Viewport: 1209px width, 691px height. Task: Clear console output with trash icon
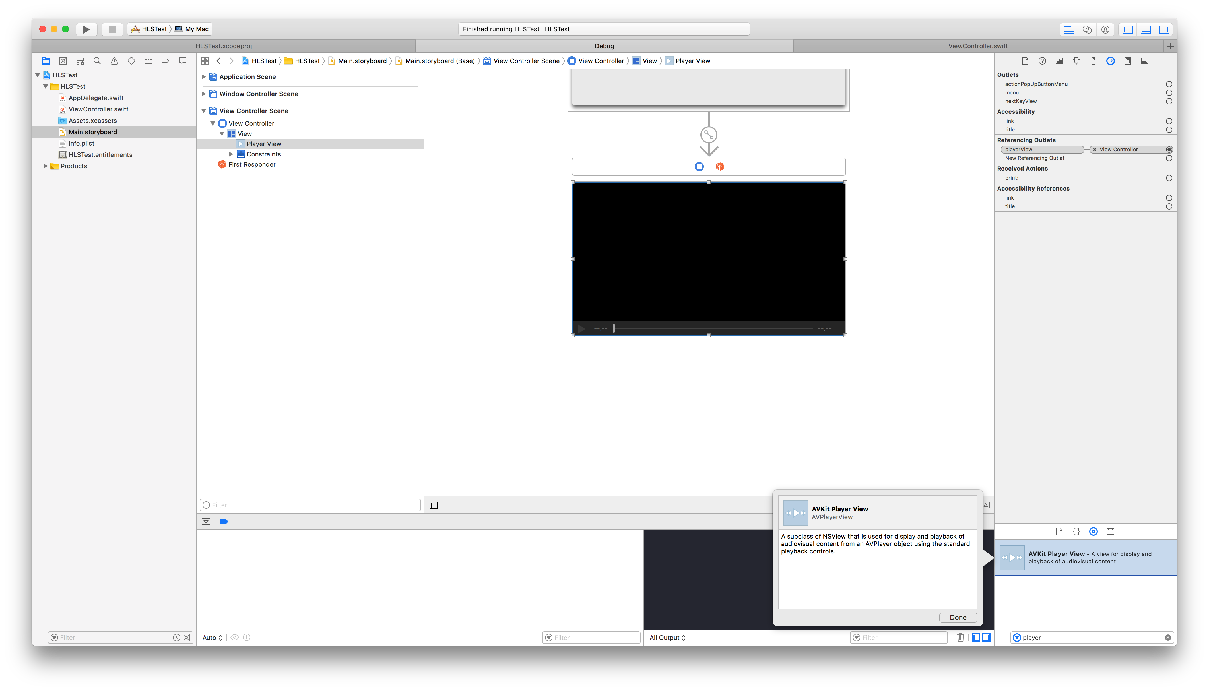coord(960,637)
